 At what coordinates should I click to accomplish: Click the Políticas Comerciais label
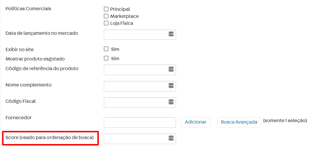pos(28,9)
